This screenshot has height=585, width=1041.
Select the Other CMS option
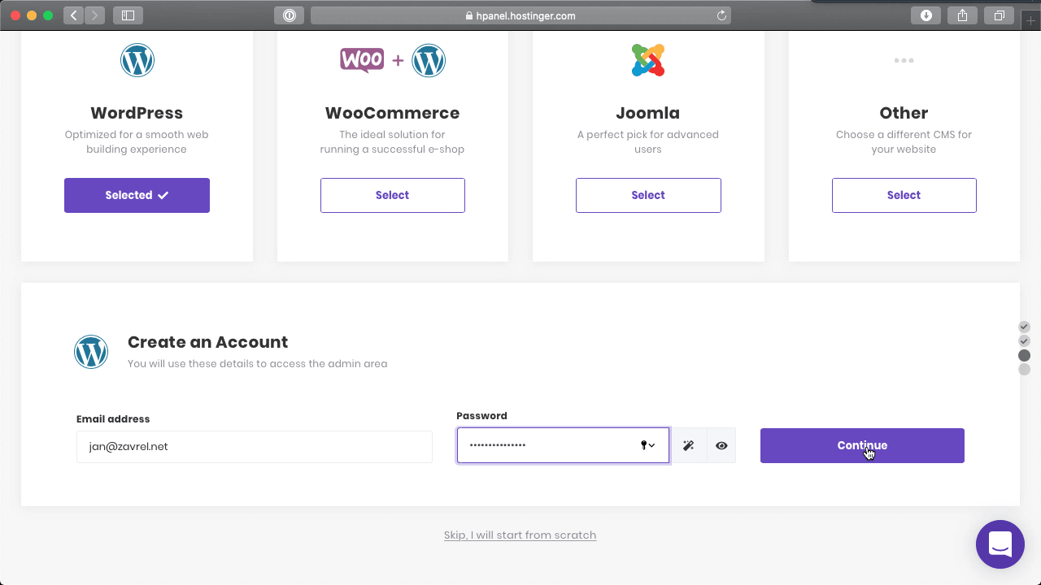[x=904, y=195]
